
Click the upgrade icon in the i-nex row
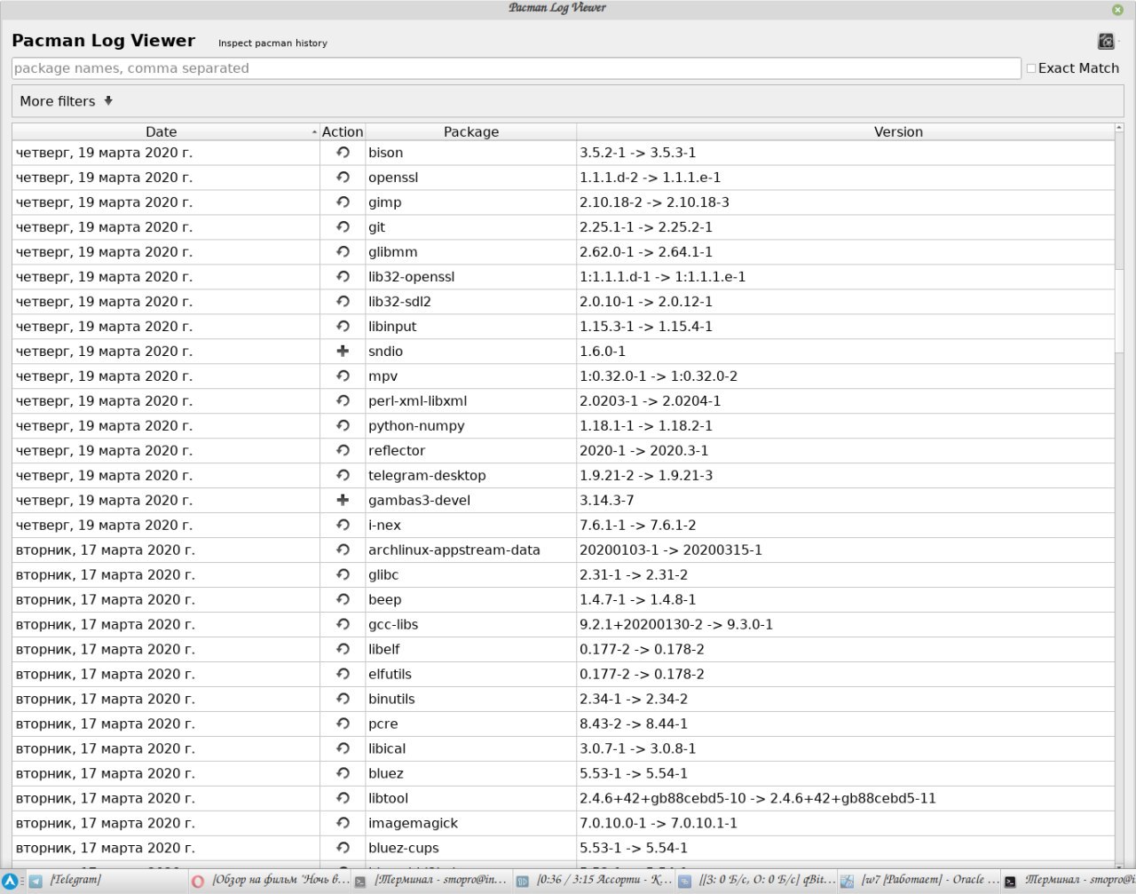pyautogui.click(x=343, y=526)
